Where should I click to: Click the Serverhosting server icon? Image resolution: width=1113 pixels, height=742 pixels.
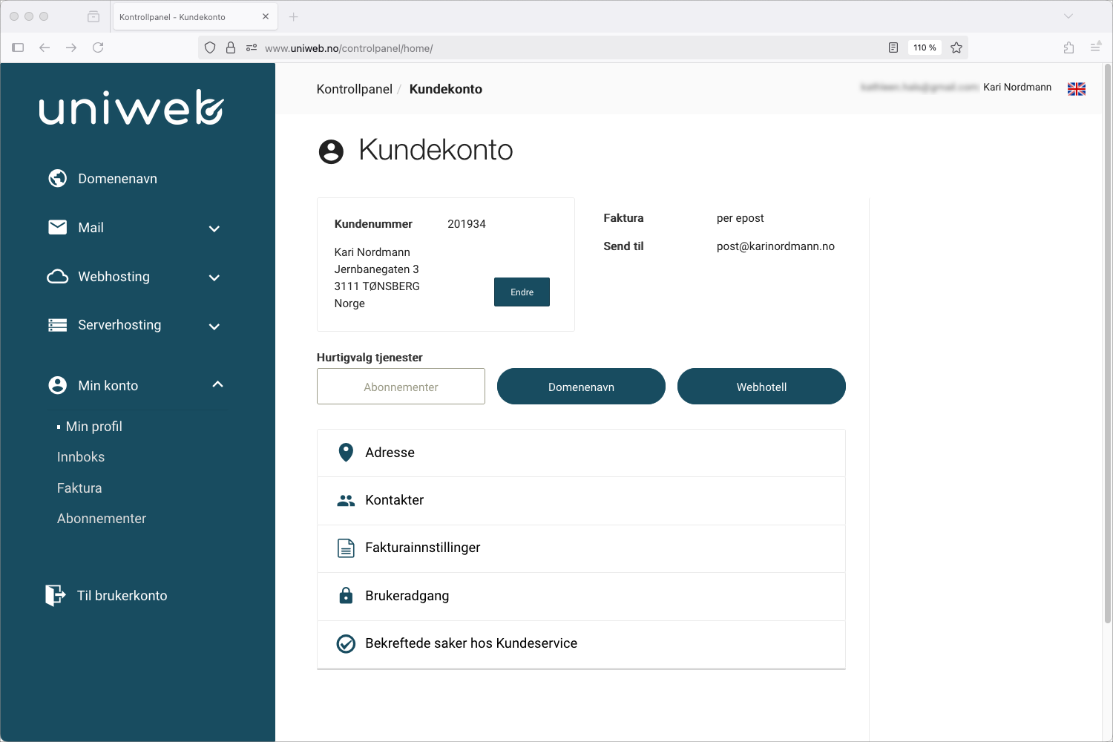pyautogui.click(x=57, y=325)
